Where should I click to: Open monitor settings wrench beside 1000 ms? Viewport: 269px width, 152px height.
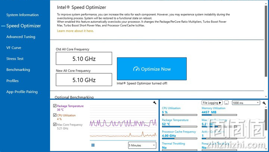(264, 103)
